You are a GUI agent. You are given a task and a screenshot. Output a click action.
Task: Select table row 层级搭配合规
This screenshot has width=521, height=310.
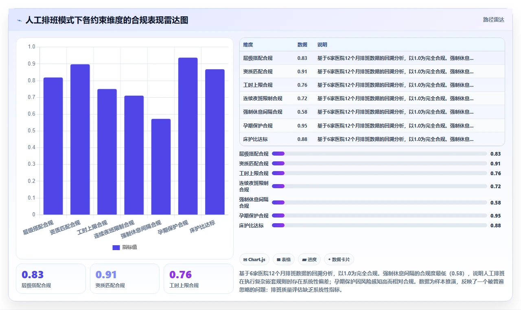[x=372, y=58]
